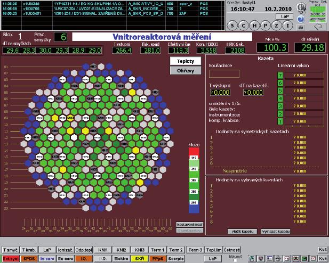Click the Souřadnice input field
Screen dimensions: 329x263
224,74
